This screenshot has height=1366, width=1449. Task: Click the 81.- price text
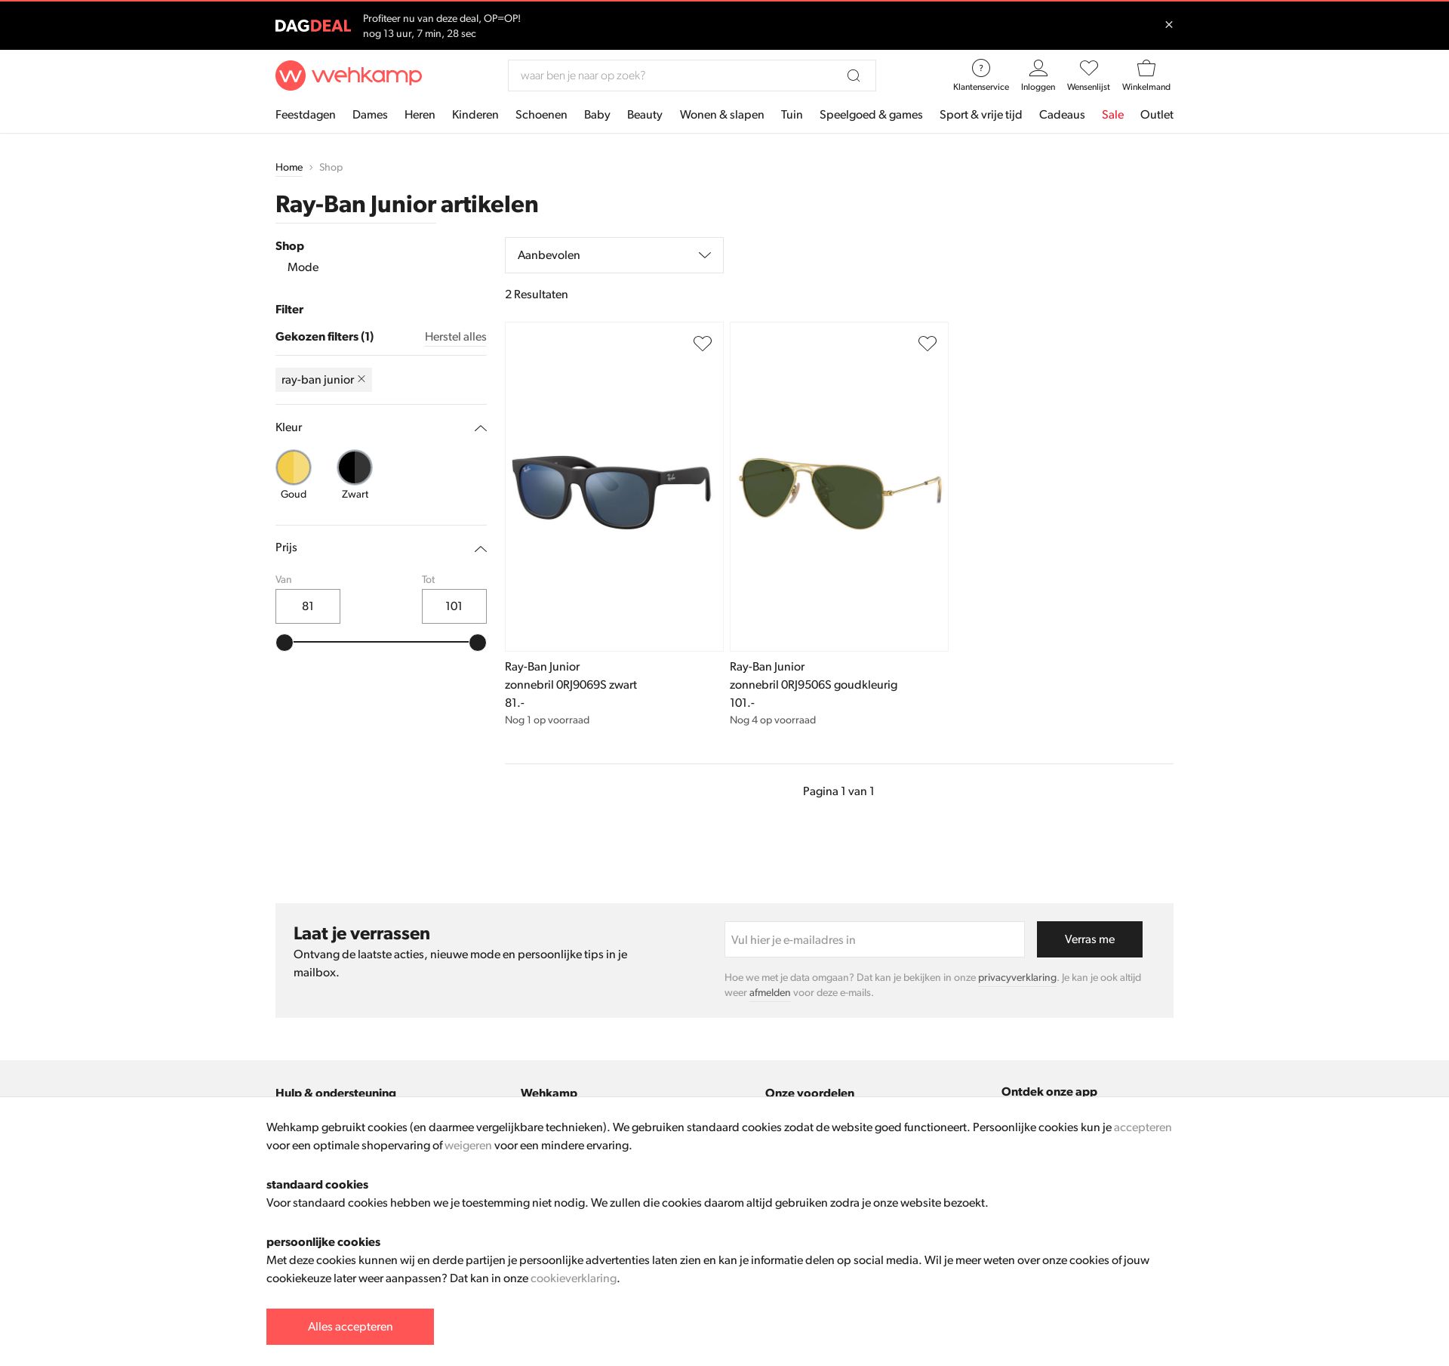click(x=515, y=703)
